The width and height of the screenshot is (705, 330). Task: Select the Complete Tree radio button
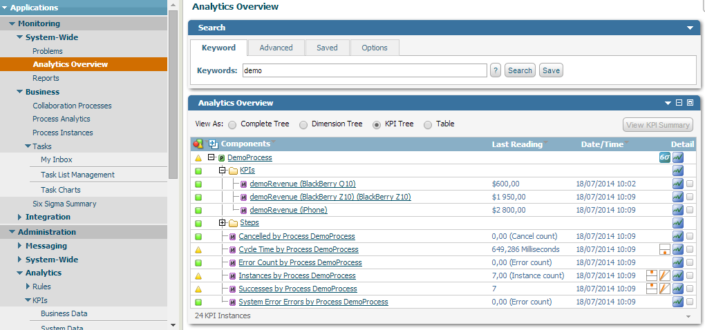coord(232,125)
